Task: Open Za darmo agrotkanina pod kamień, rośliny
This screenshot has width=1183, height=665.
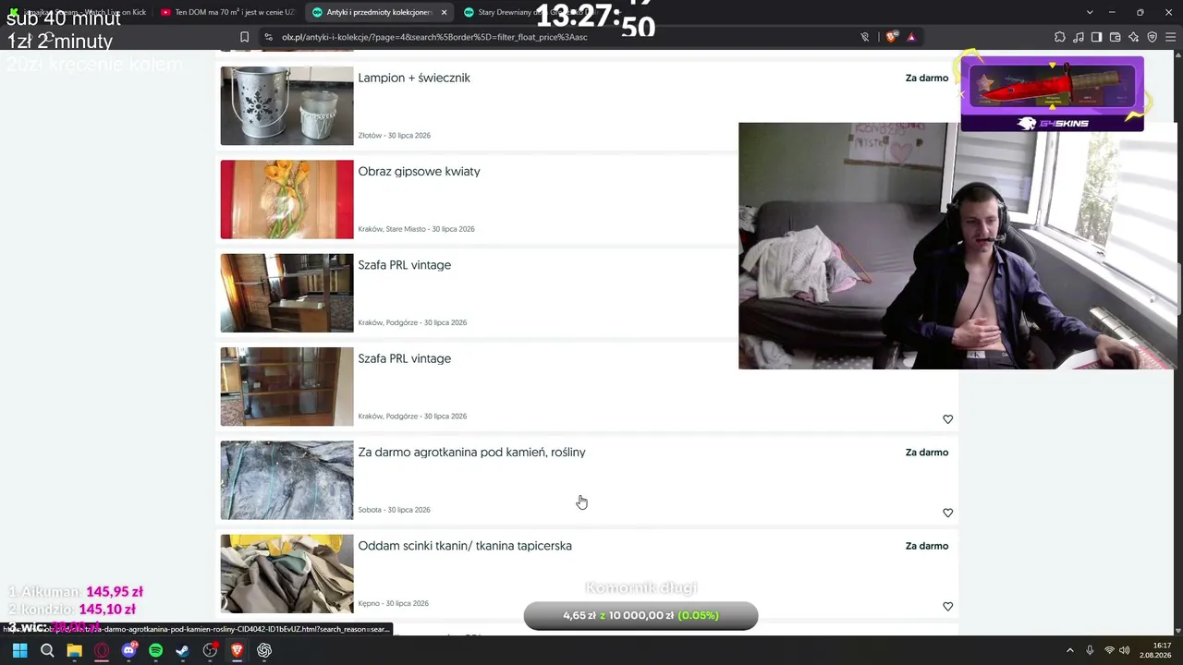Action: click(x=471, y=453)
